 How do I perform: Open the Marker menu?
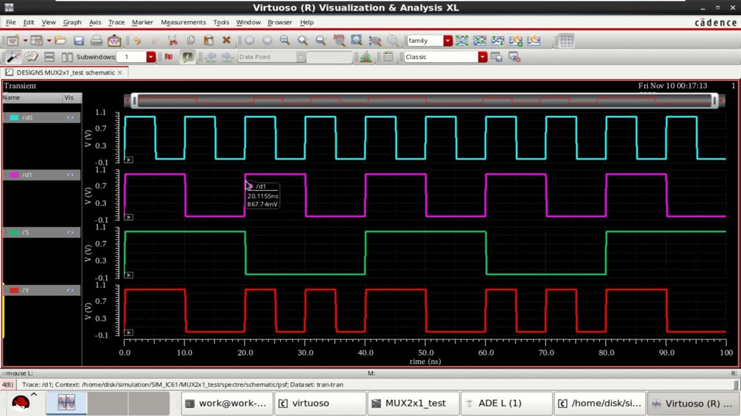[142, 22]
